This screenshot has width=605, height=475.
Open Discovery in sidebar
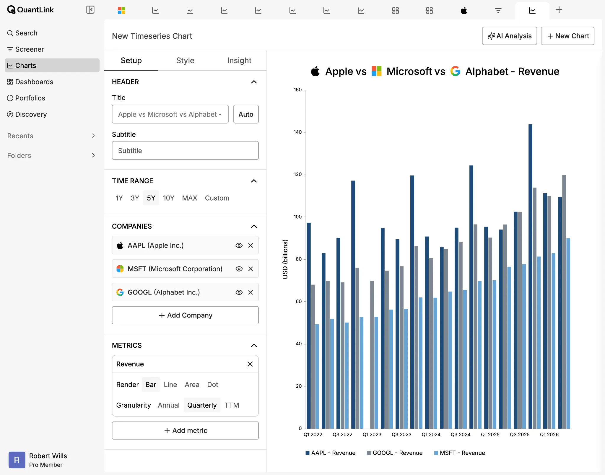click(x=52, y=114)
